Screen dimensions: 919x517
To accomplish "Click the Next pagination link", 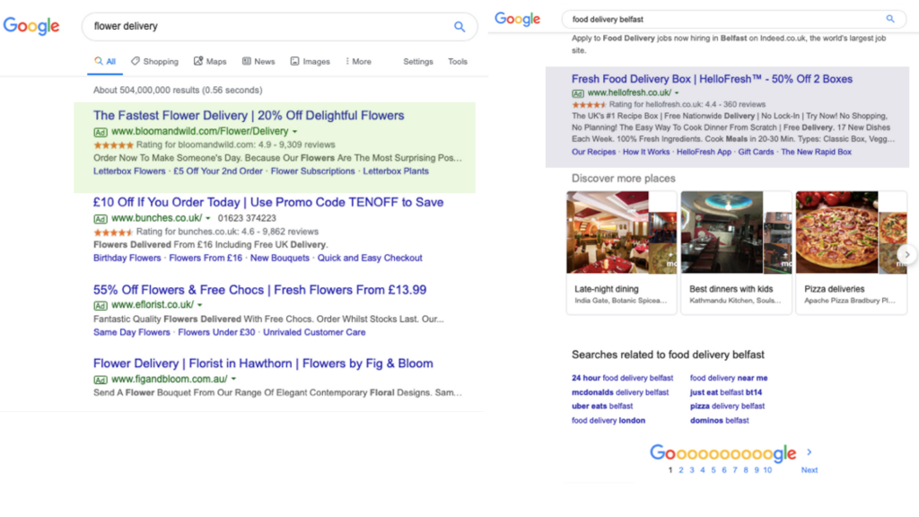I will (809, 469).
